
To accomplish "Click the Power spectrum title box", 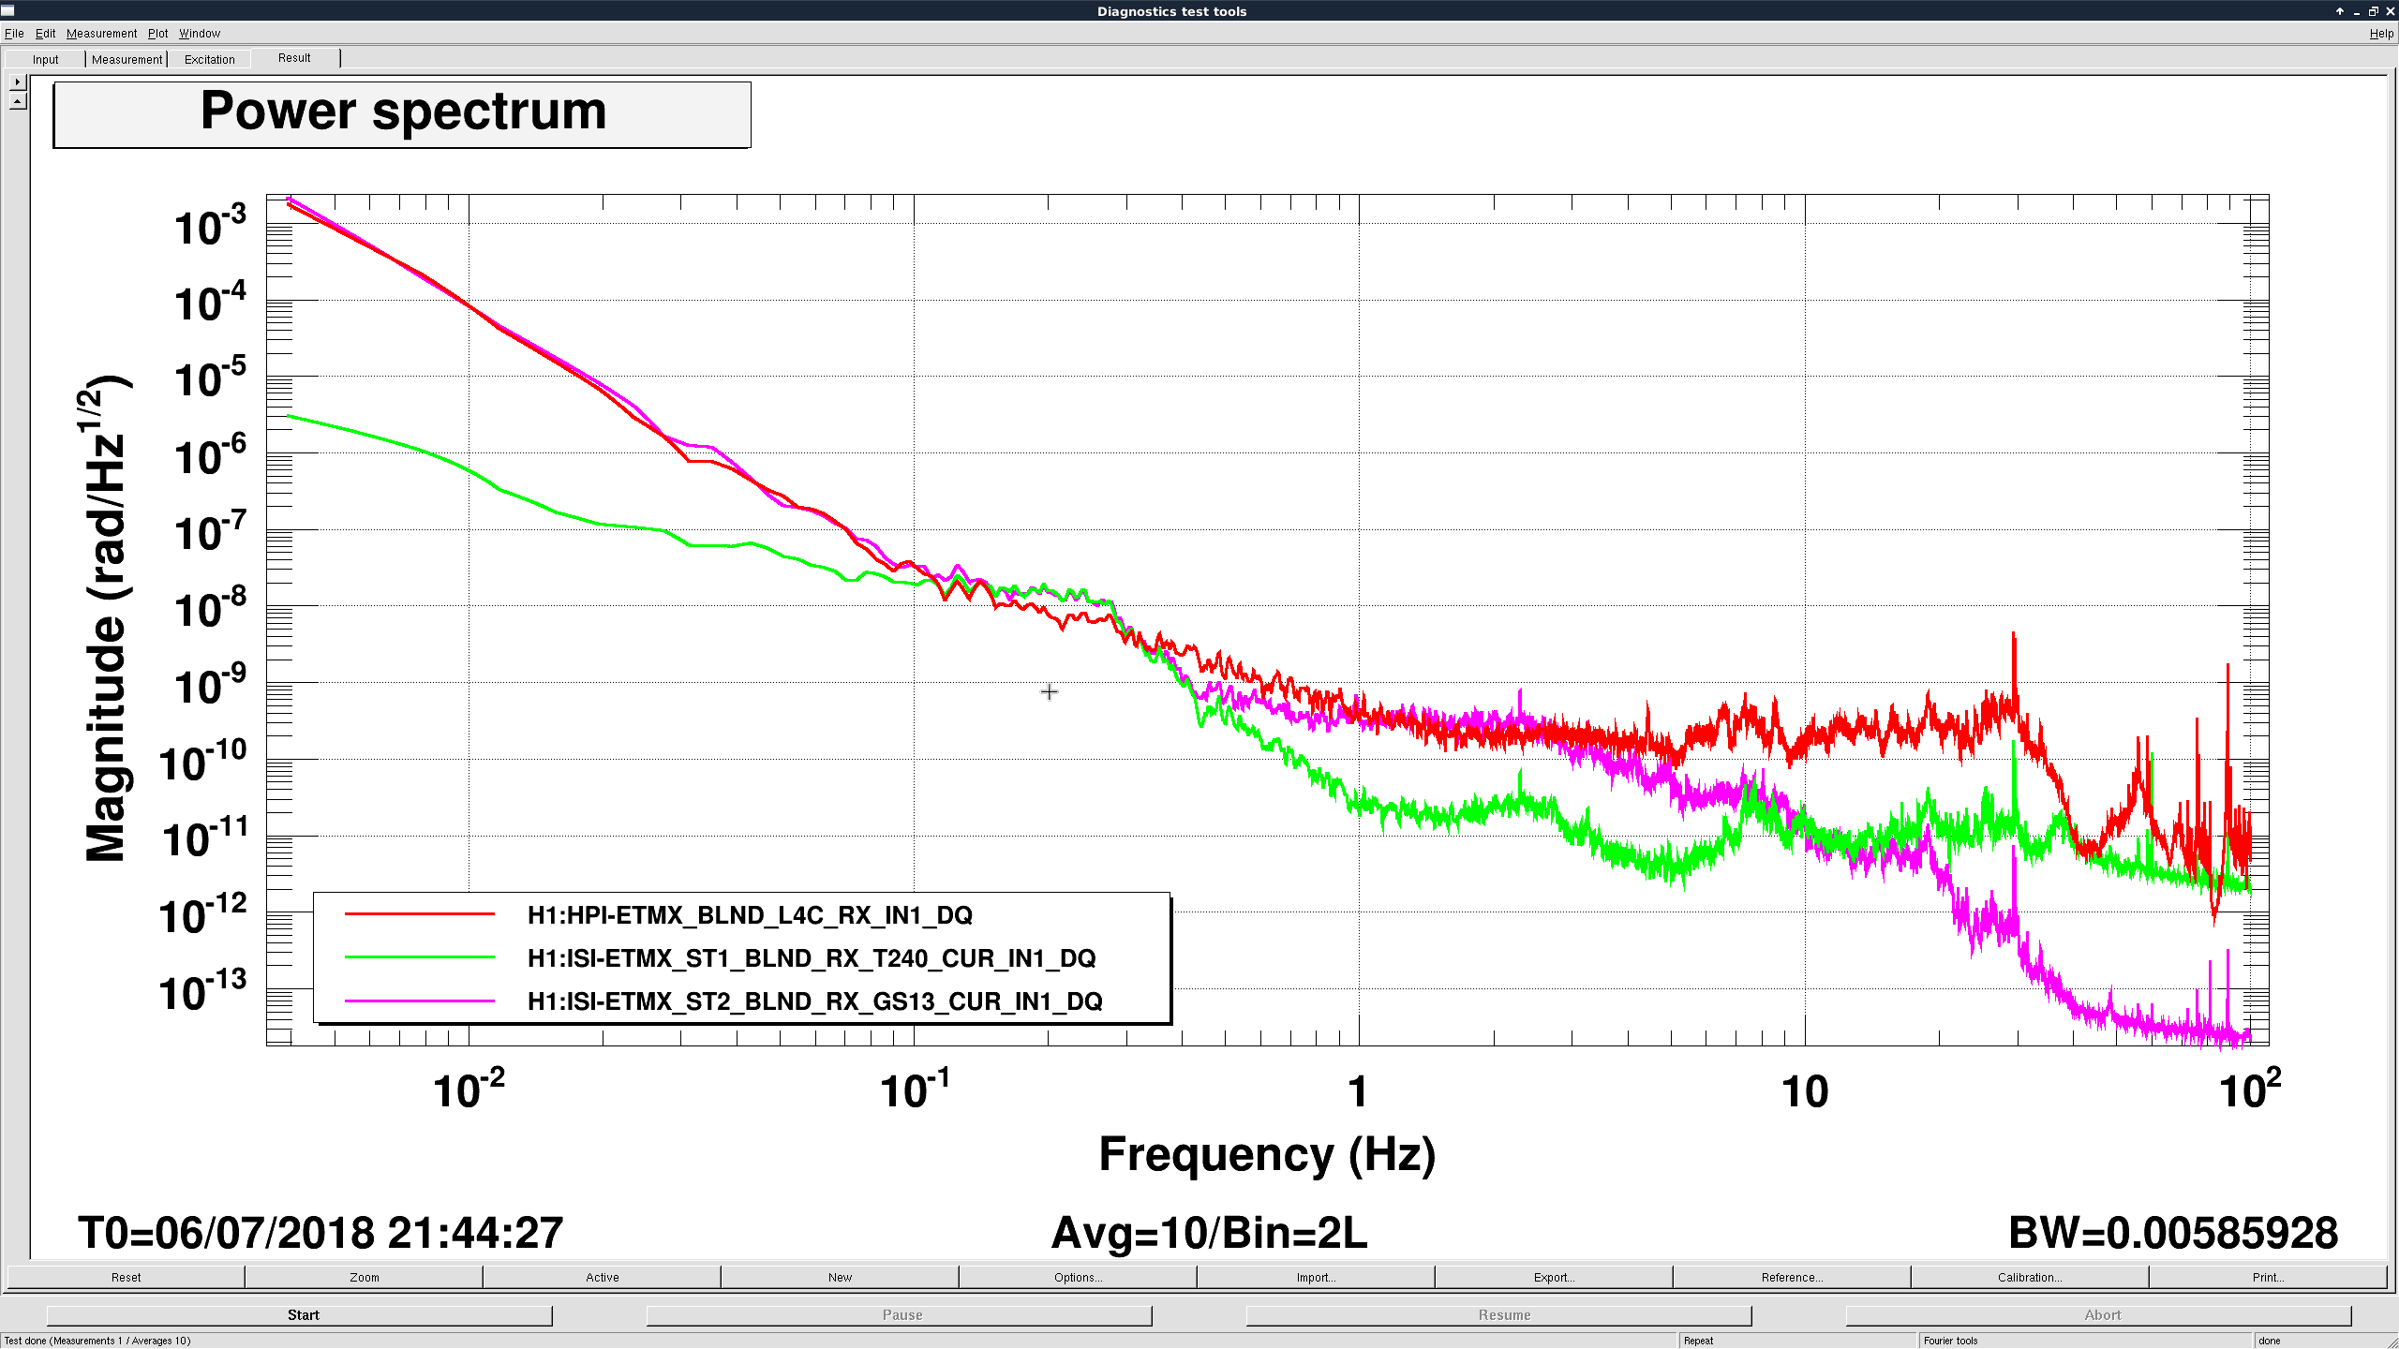I will point(402,114).
